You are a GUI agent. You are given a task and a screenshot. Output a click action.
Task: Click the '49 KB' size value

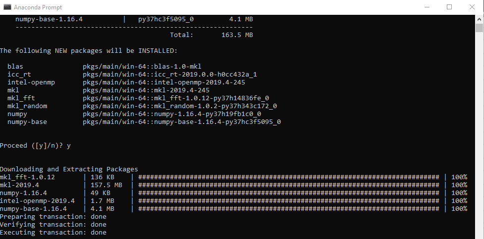click(101, 193)
